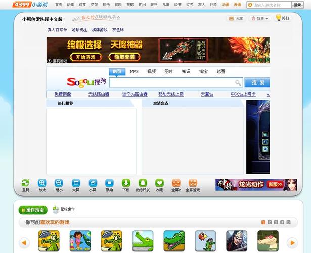Open the 天翼3g link

[x=207, y=94]
